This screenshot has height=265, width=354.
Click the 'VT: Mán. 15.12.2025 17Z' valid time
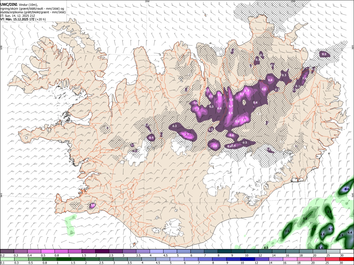(17, 19)
